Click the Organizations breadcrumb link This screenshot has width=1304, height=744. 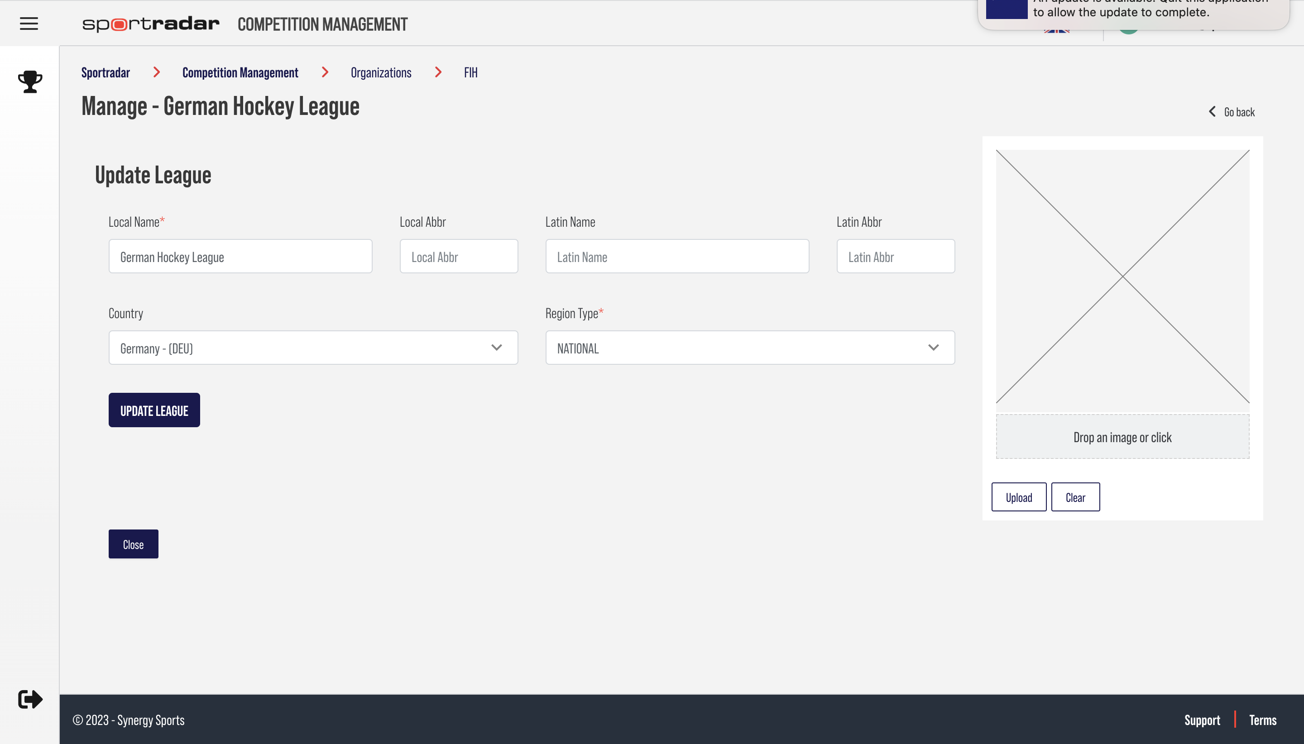click(381, 72)
